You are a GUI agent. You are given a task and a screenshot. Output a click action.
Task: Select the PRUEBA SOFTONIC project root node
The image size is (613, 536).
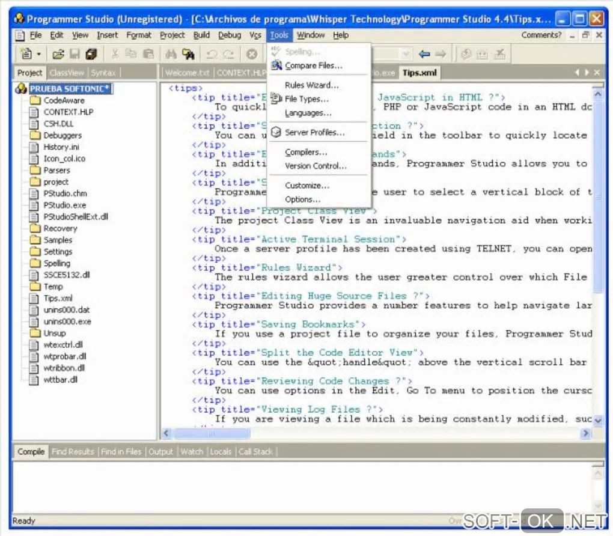coord(70,89)
